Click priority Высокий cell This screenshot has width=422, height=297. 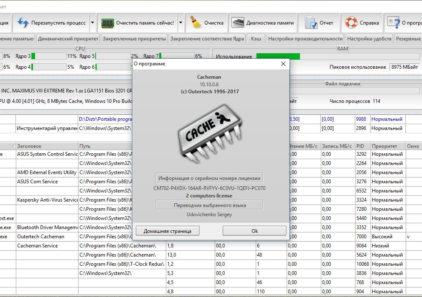(x=388, y=237)
